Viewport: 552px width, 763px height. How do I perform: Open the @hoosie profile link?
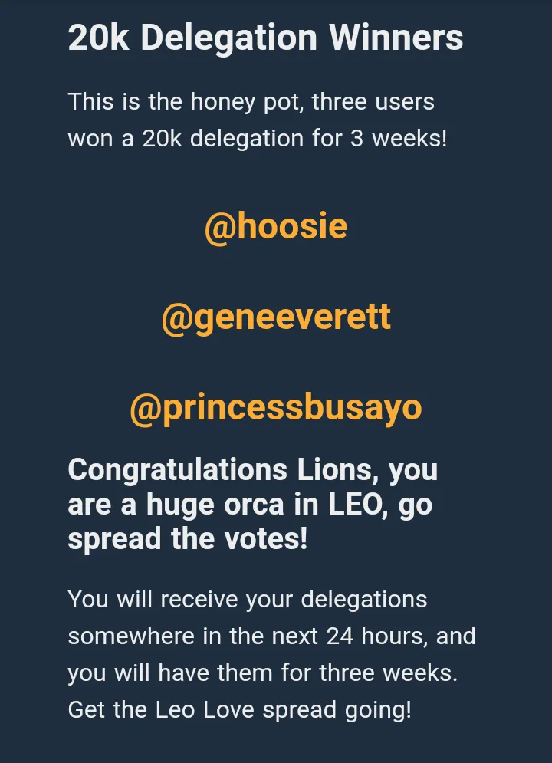276,227
